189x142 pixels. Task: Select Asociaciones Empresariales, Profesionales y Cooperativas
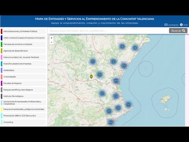(23, 103)
